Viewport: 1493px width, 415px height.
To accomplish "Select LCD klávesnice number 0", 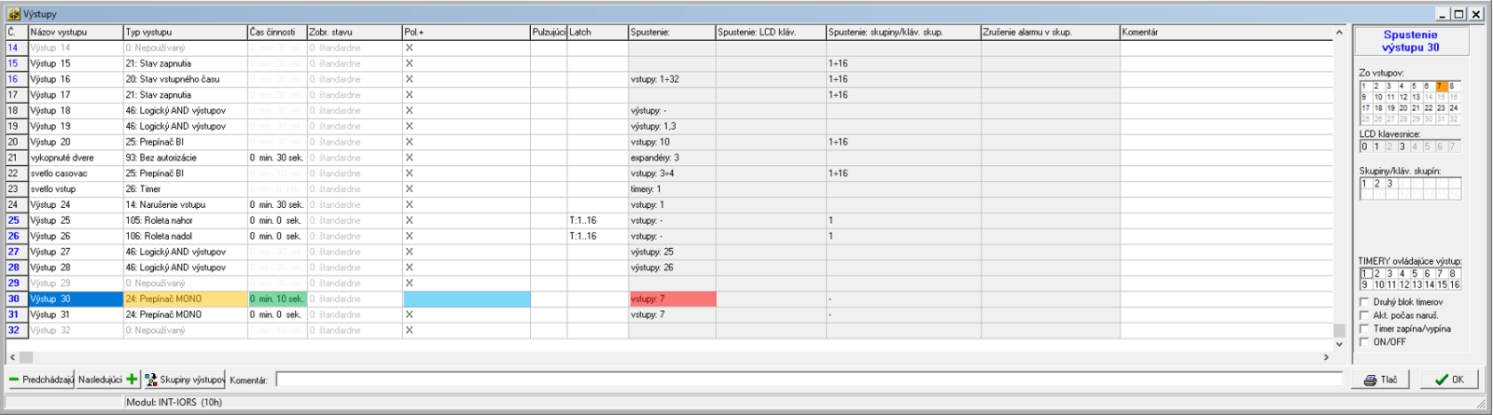I will pos(1364,146).
